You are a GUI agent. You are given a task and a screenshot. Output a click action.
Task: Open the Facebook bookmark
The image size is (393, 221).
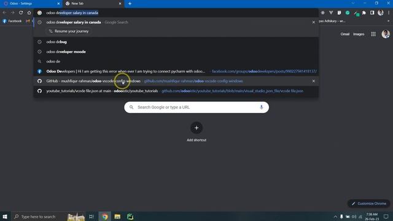[x=12, y=21]
